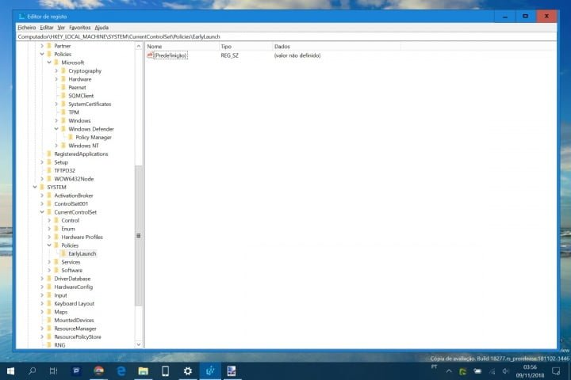Screen dimensions: 571x380
Task: Select the ResourcePolicyStore key
Action: point(78,336)
